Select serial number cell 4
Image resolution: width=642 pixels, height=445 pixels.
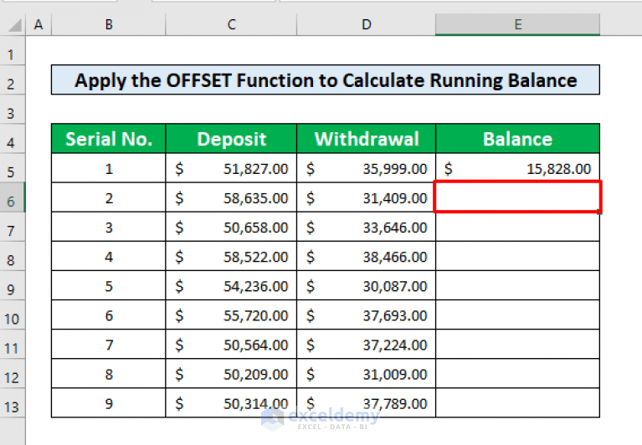tap(109, 256)
